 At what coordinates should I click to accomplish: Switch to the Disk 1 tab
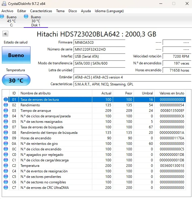pos(35,21)
